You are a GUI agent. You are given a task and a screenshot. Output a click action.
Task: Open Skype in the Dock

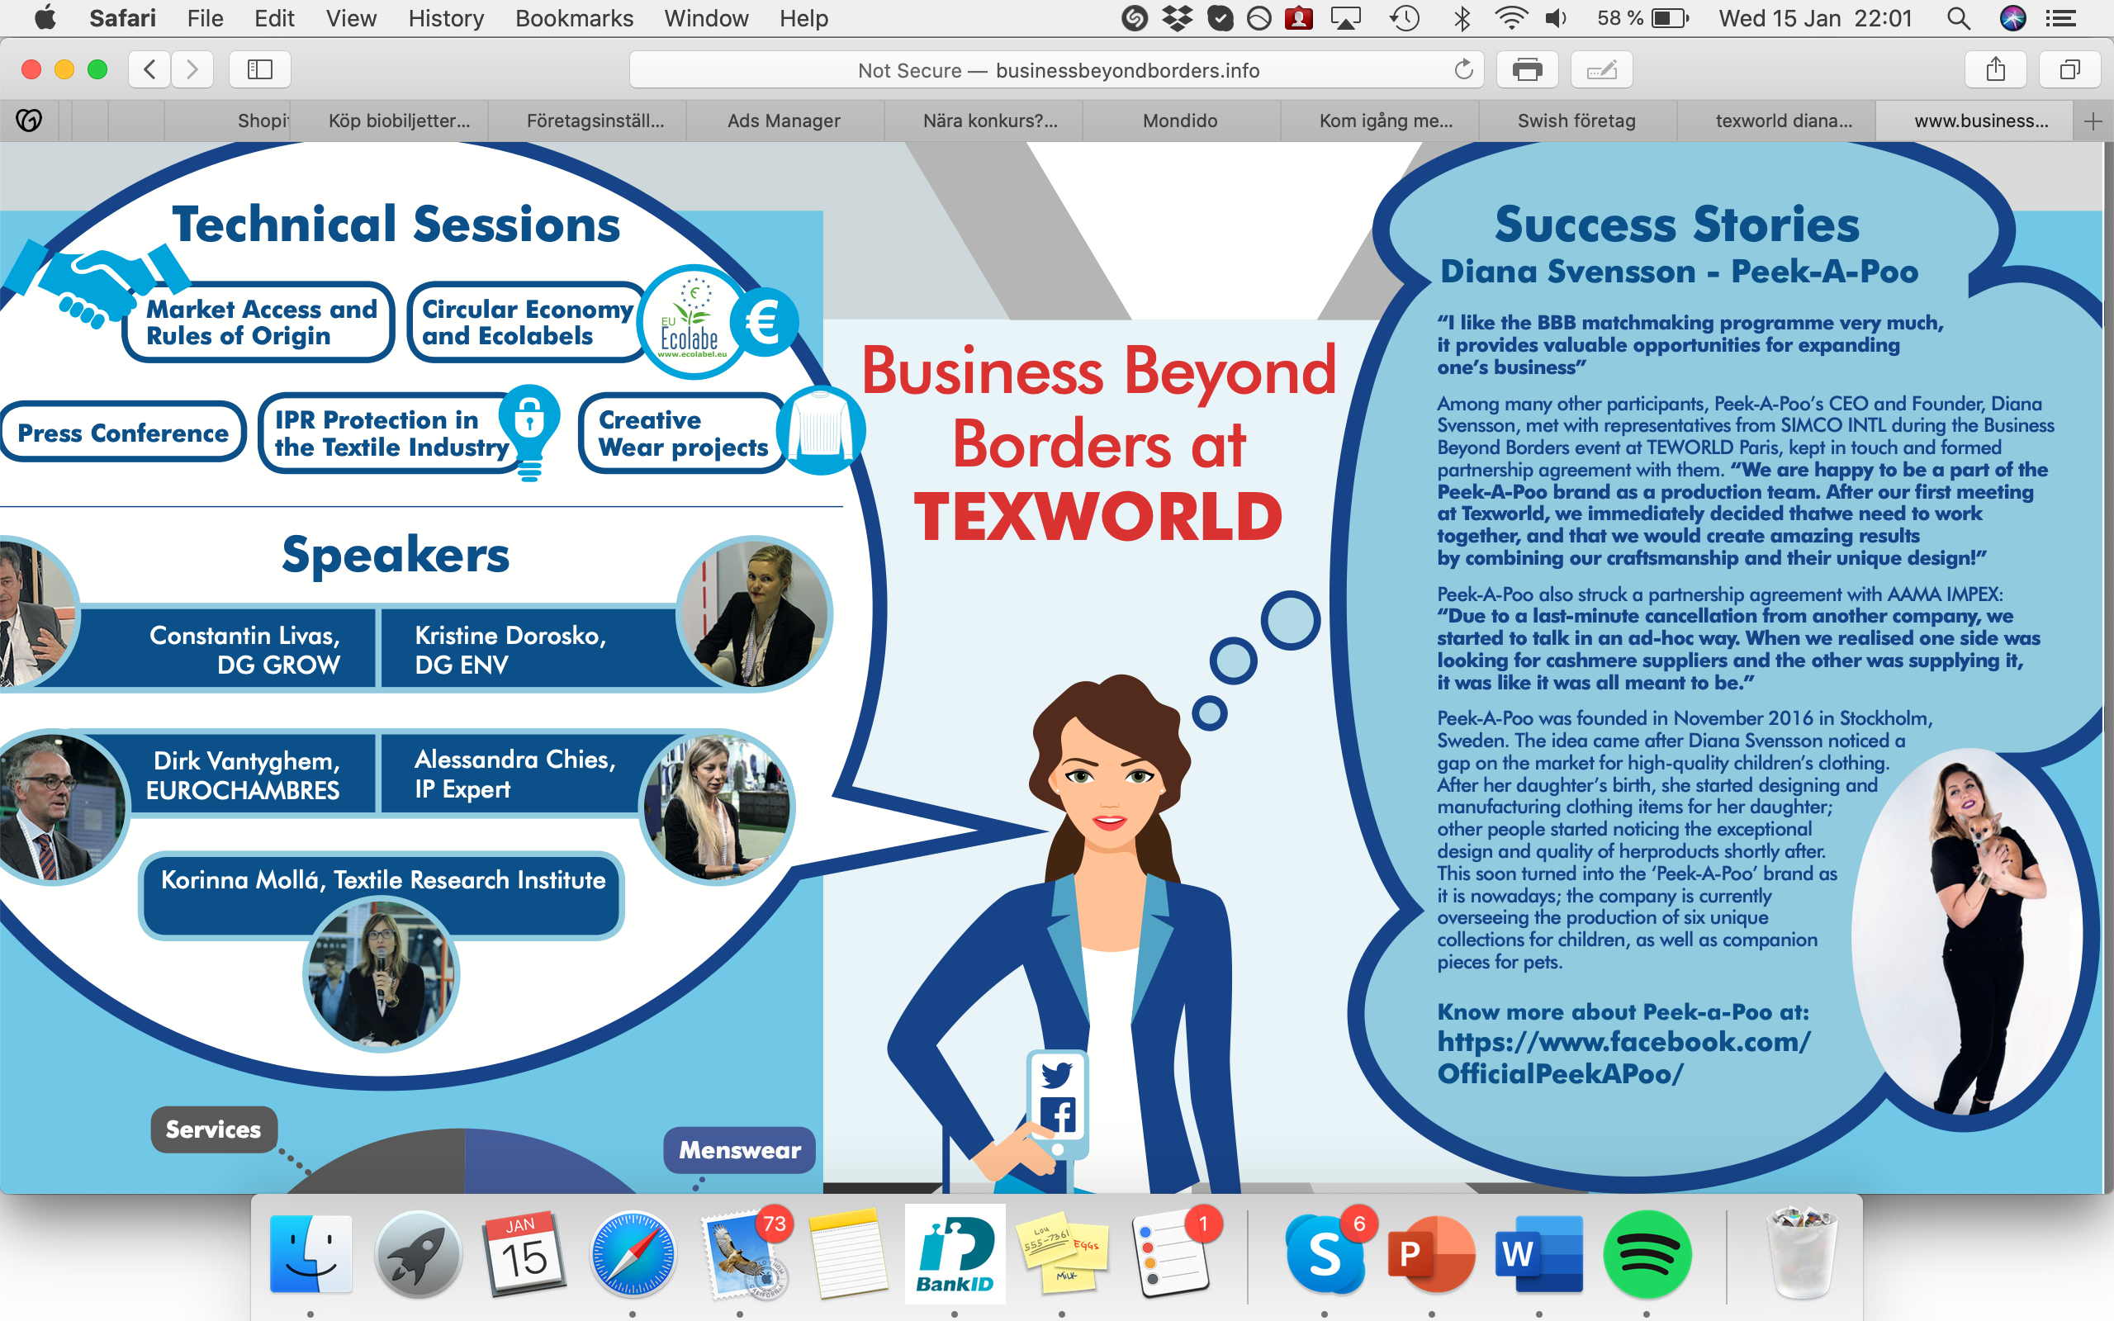(x=1326, y=1255)
